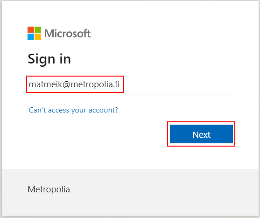Click the green square of the Microsoft logo
The height and width of the screenshot is (218, 260).
[x=38, y=30]
